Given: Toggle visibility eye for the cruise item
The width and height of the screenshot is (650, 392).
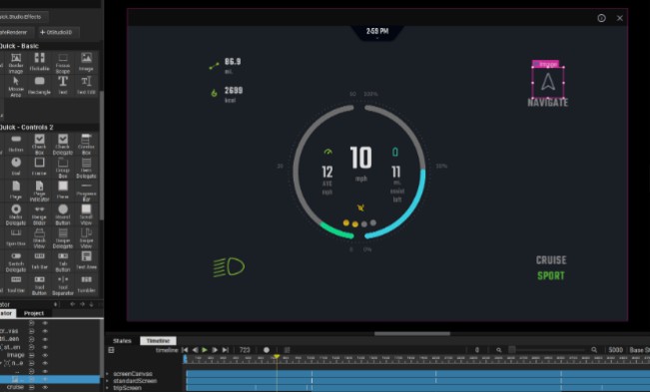Looking at the screenshot, I should pos(45,387).
